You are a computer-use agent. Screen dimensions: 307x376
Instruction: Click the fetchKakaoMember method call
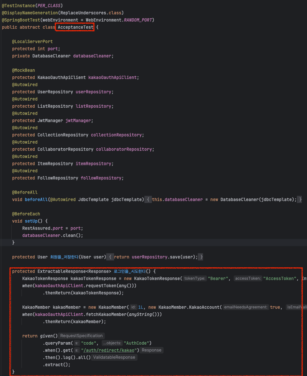(106, 314)
